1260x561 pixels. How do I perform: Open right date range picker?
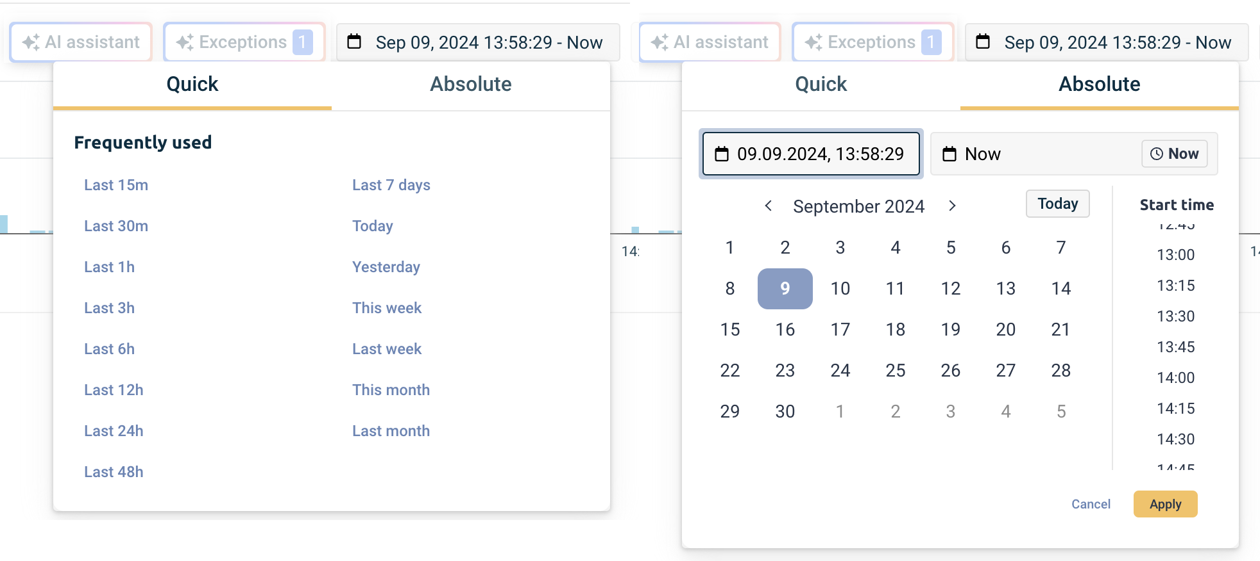pos(1107,42)
